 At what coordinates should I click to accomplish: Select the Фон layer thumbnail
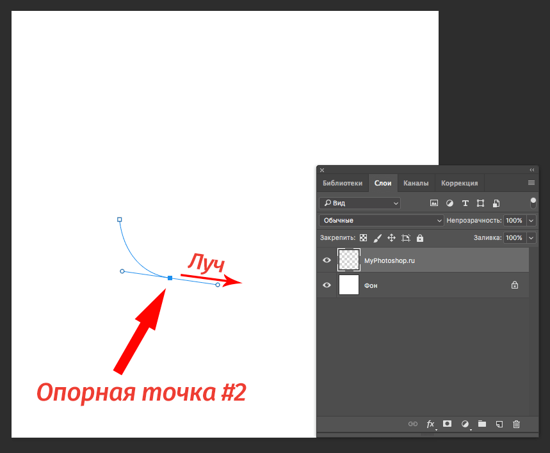coord(349,285)
